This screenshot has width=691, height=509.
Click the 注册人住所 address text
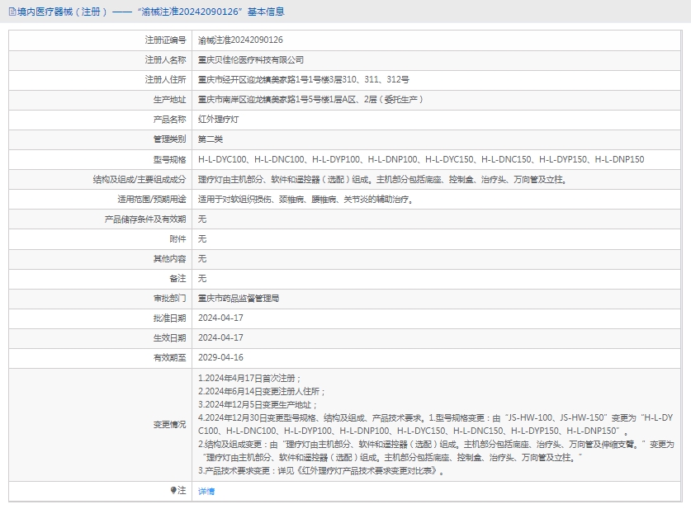point(303,80)
